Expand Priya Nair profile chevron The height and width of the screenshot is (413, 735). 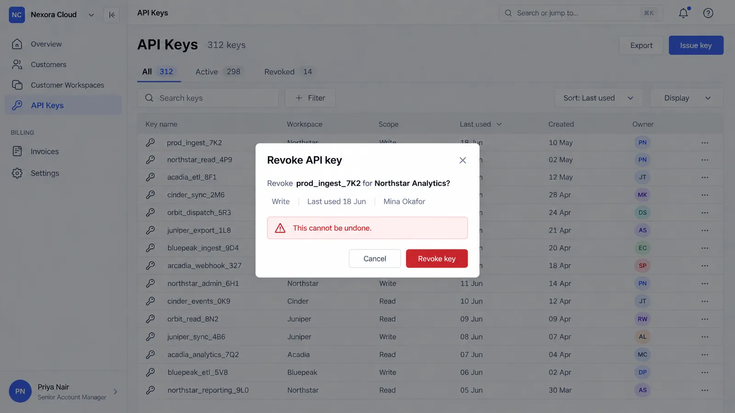coord(115,391)
